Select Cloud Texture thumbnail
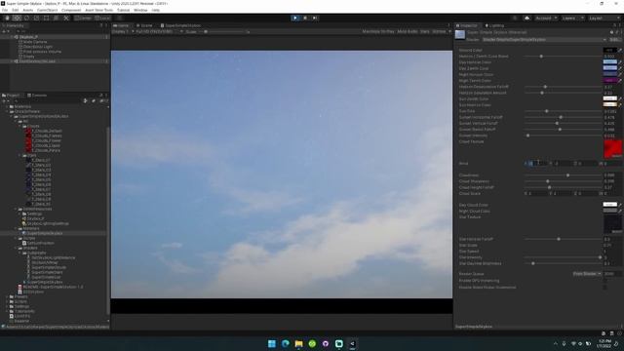Viewport: 624px width, 351px height. (612, 149)
